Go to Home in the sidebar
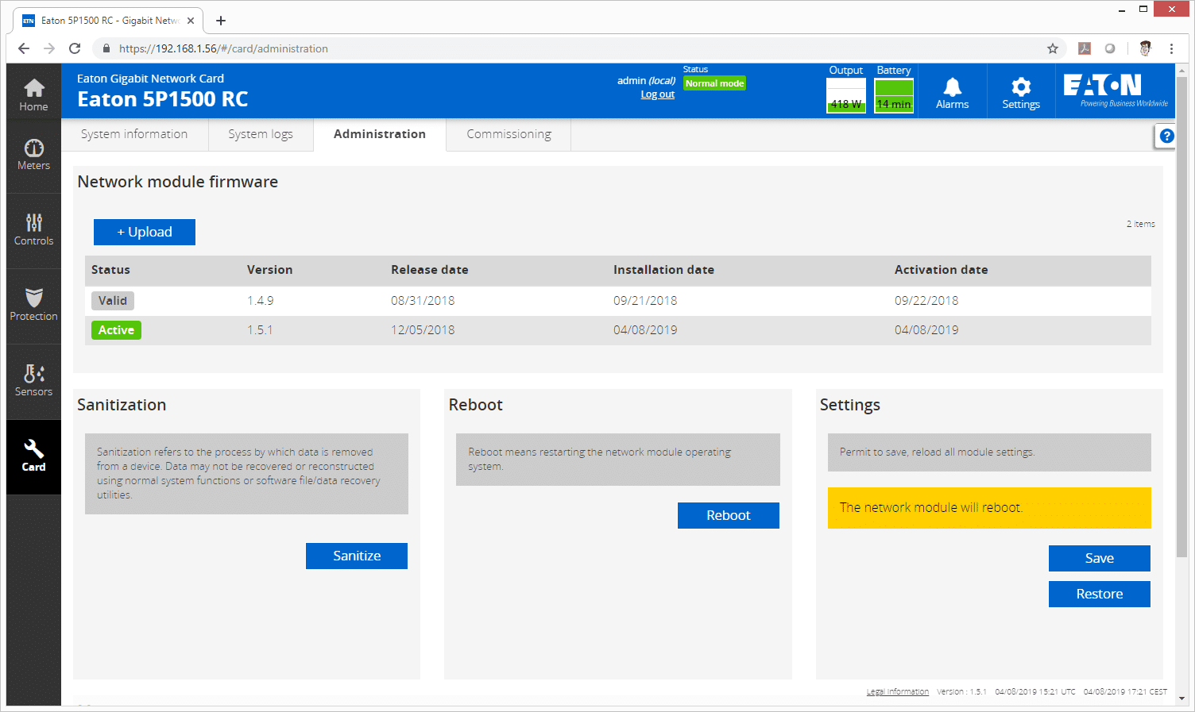This screenshot has height=712, width=1195. point(33,94)
